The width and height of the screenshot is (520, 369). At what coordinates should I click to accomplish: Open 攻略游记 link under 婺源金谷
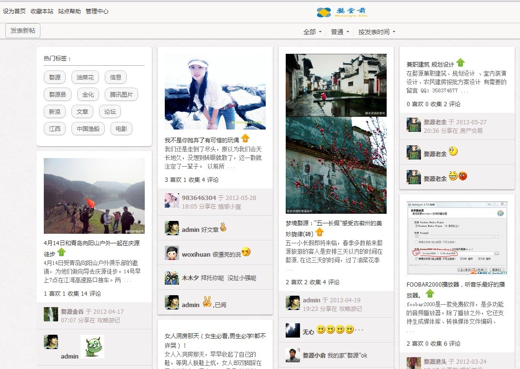109,320
